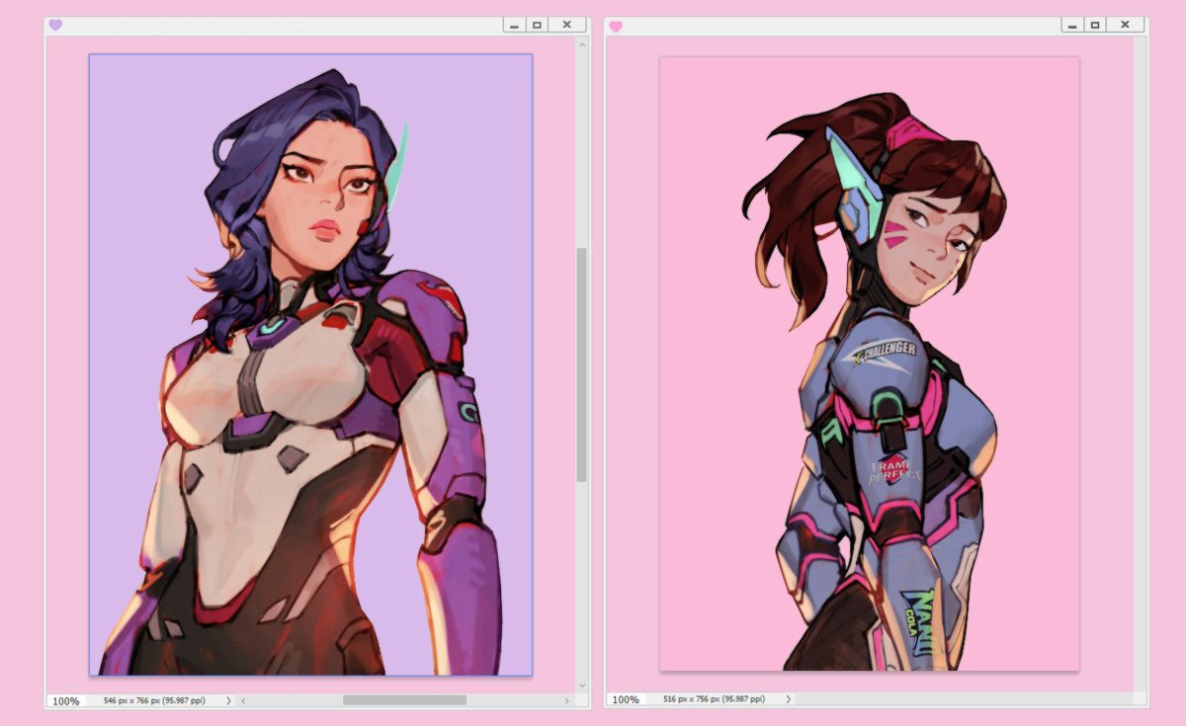1186x726 pixels.
Task: Minimize the left purple-haired character window
Action: pyautogui.click(x=514, y=25)
